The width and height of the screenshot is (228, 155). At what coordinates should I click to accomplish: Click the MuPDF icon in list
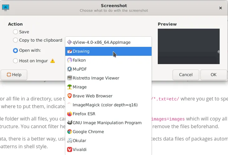click(69, 69)
